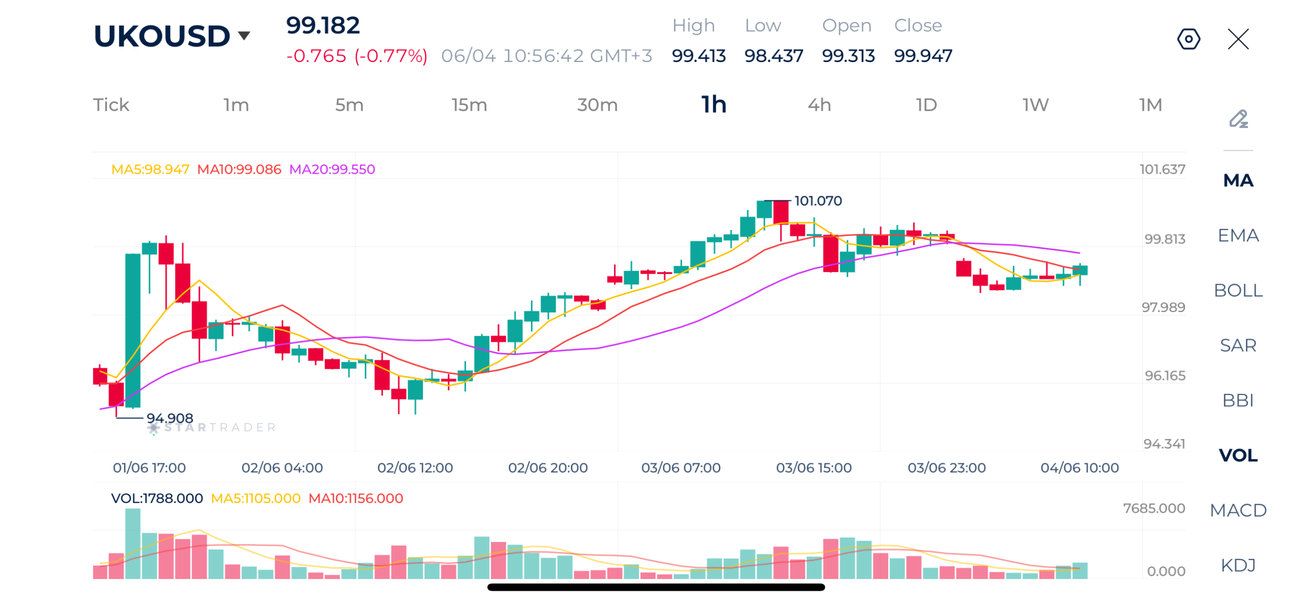Image resolution: width=1312 pixels, height=603 pixels.
Task: Open the pencil drawing tools icon
Action: pos(1238,118)
